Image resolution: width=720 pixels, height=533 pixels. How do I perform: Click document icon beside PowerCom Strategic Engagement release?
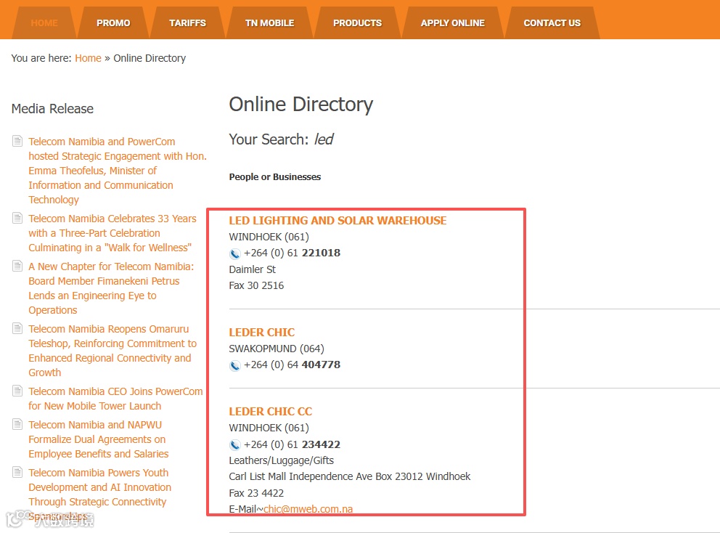coord(17,141)
